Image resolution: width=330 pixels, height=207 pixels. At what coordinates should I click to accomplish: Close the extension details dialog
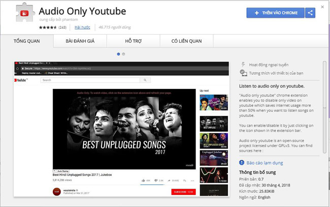pos(322,7)
